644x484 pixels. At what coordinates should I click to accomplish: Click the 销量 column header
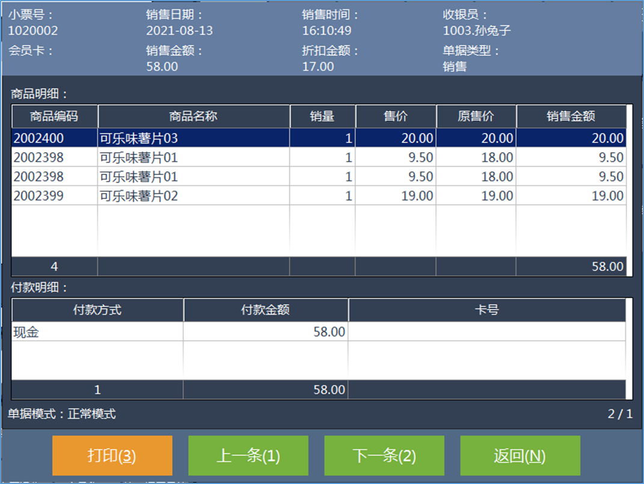(x=322, y=116)
